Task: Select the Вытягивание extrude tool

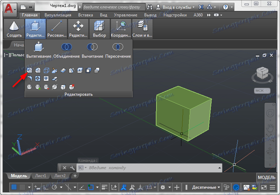Action: pos(39,50)
